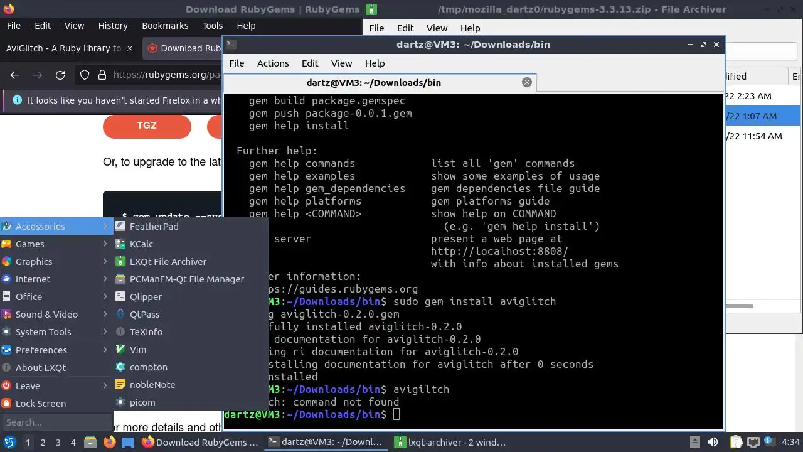This screenshot has width=803, height=452.
Task: Click the application menu Search field
Action: click(56, 422)
